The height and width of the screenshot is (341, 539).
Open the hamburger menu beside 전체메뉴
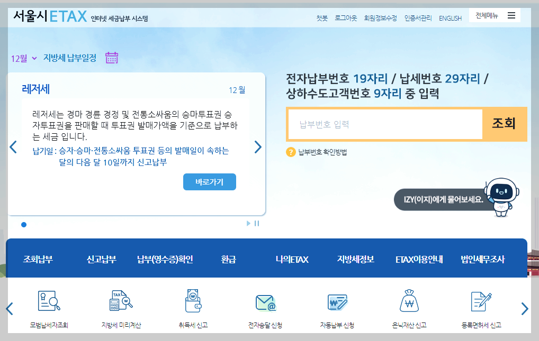[x=511, y=15]
